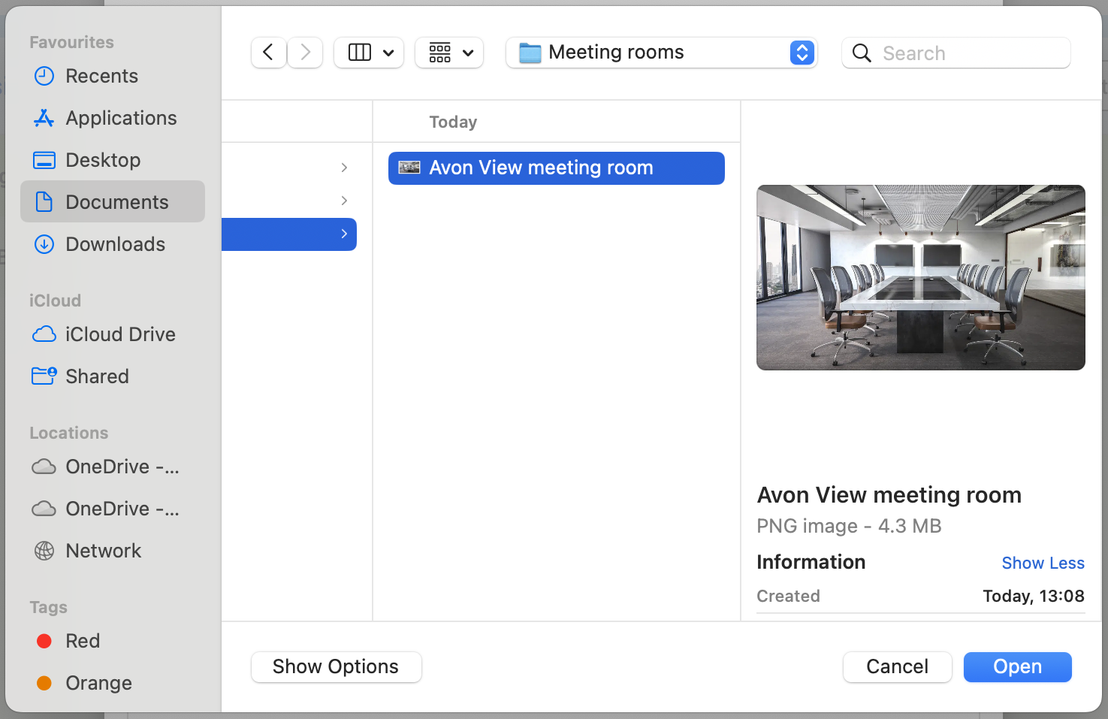
Task: Open the Meeting rooms folder path popup
Action: click(661, 53)
